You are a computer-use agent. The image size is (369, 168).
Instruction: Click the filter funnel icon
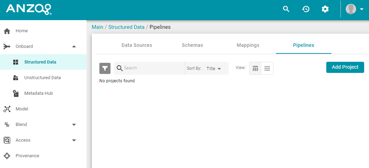coord(105,68)
